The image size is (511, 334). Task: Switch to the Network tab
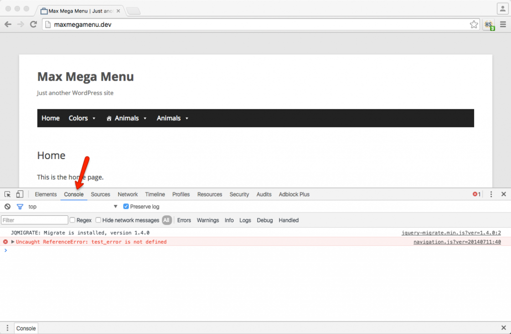point(127,194)
